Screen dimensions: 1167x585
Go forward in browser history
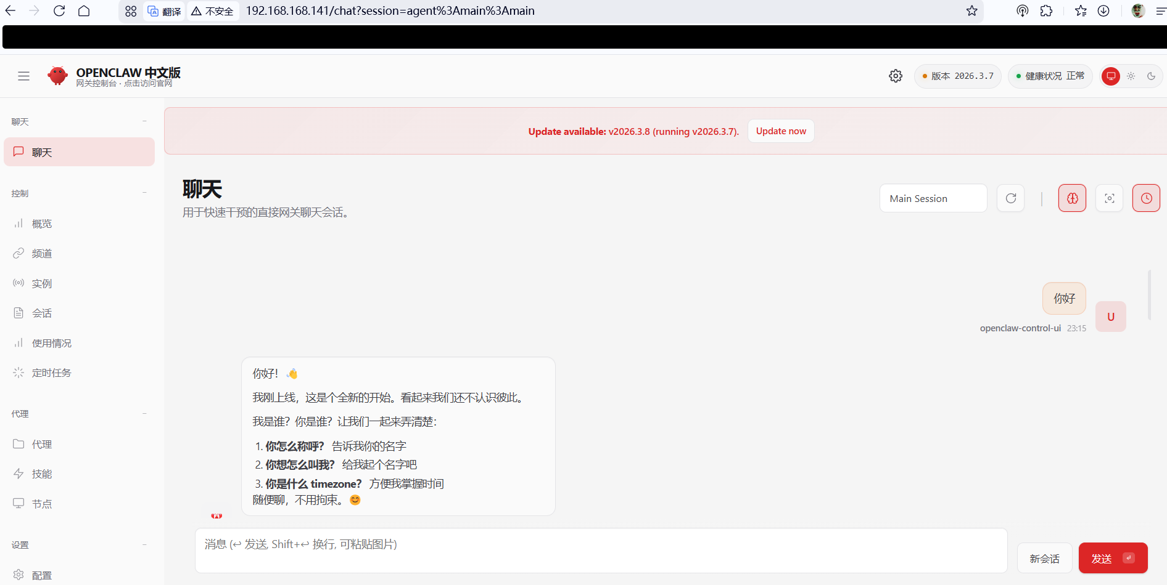pyautogui.click(x=34, y=10)
